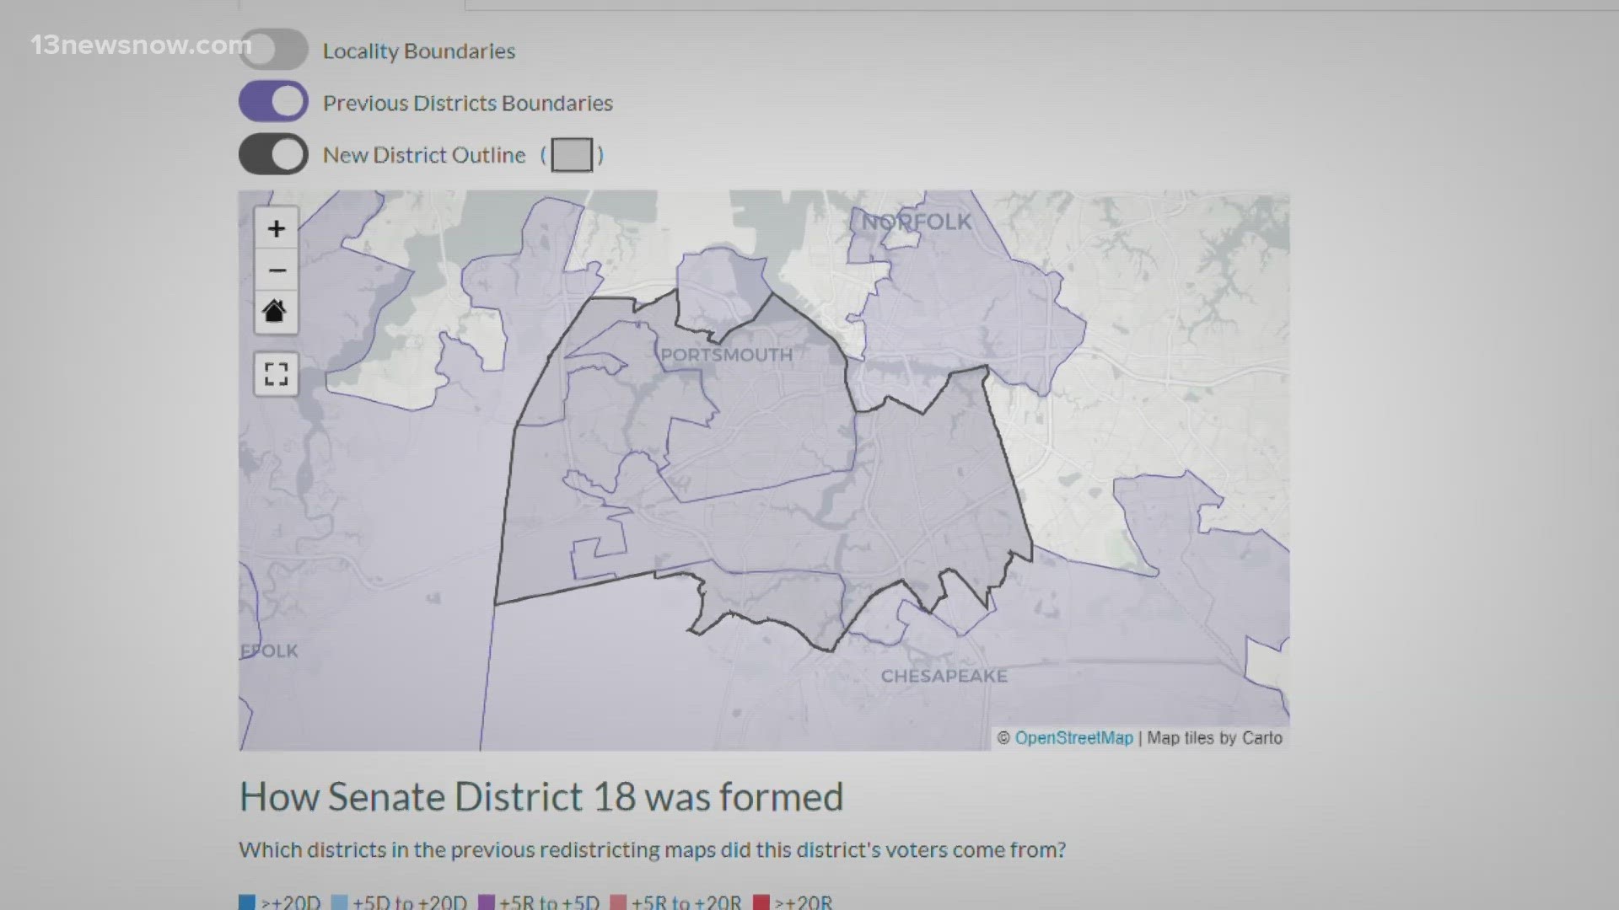This screenshot has height=910, width=1619.
Task: Click the +5R to +20R pink legend swatch
Action: coord(618,902)
